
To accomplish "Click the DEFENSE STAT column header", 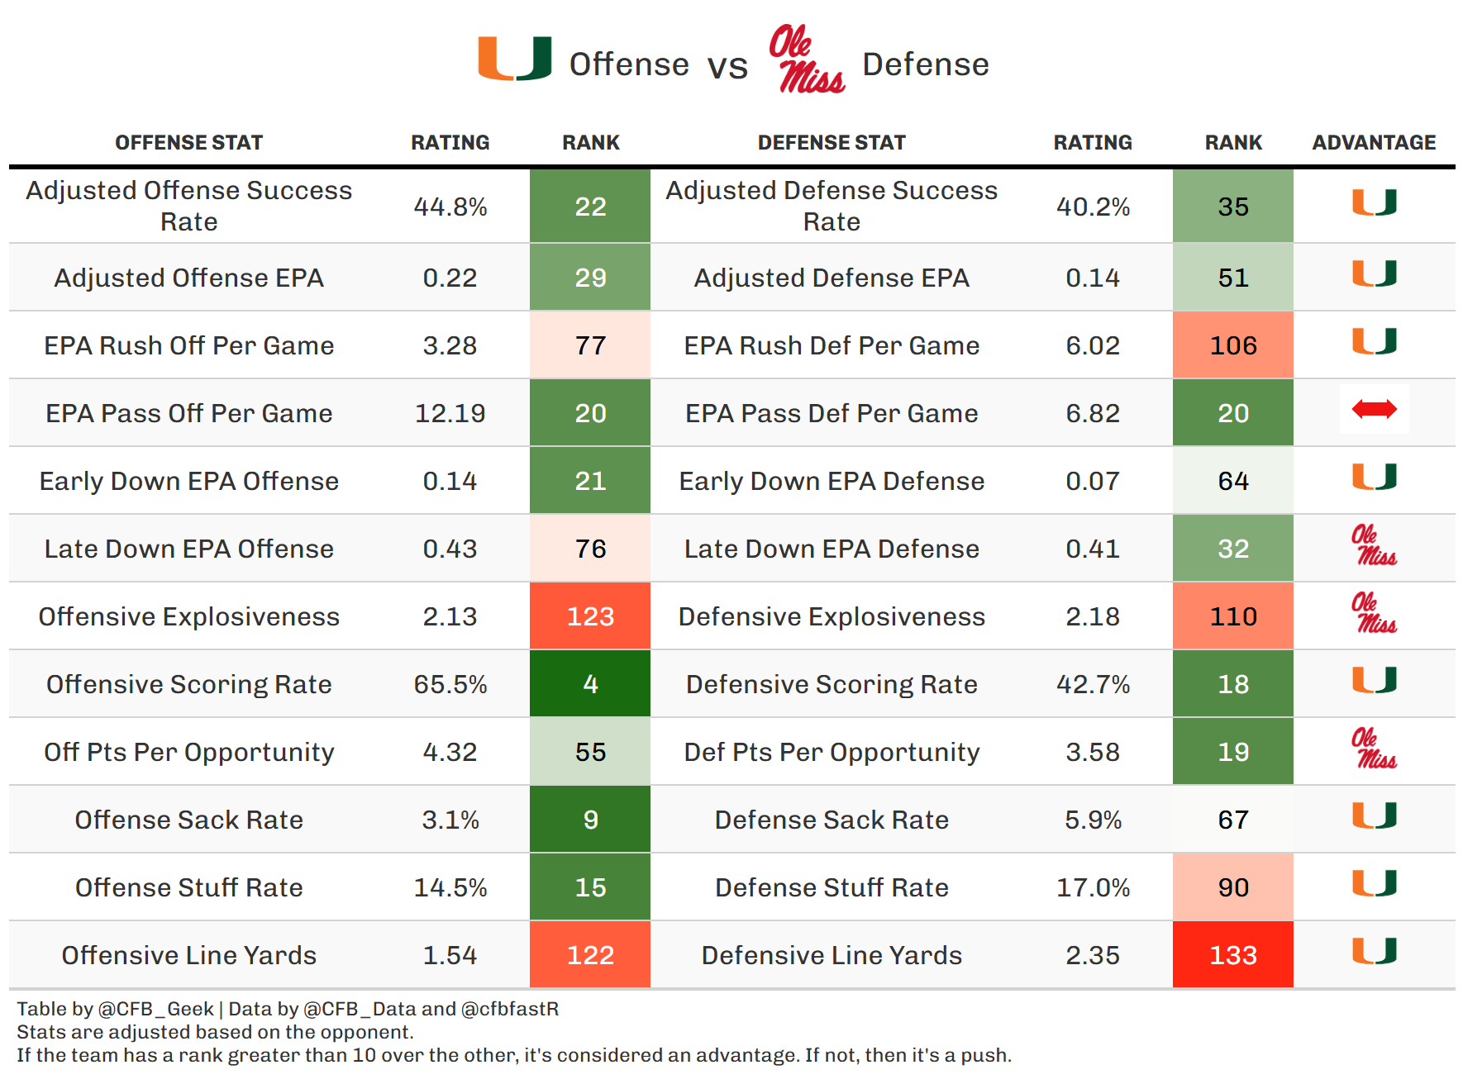I will point(832,143).
